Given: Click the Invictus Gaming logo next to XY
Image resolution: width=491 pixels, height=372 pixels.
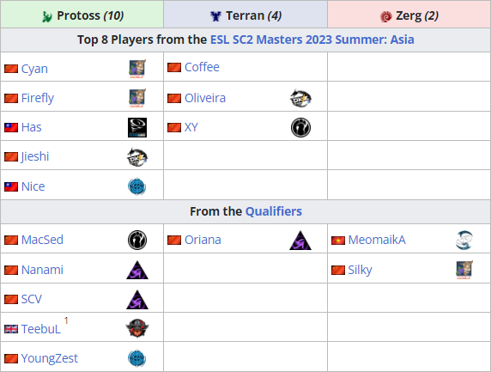Looking at the screenshot, I should [x=300, y=127].
